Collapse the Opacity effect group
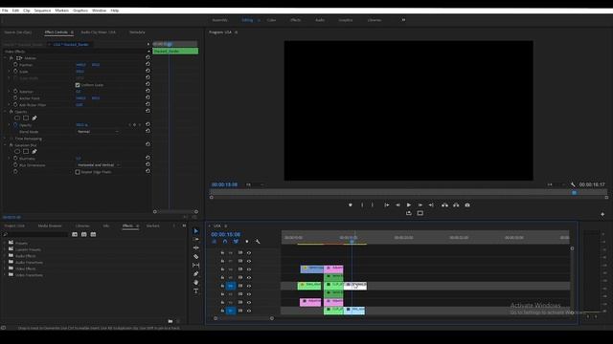This screenshot has height=344, width=613. click(x=6, y=112)
